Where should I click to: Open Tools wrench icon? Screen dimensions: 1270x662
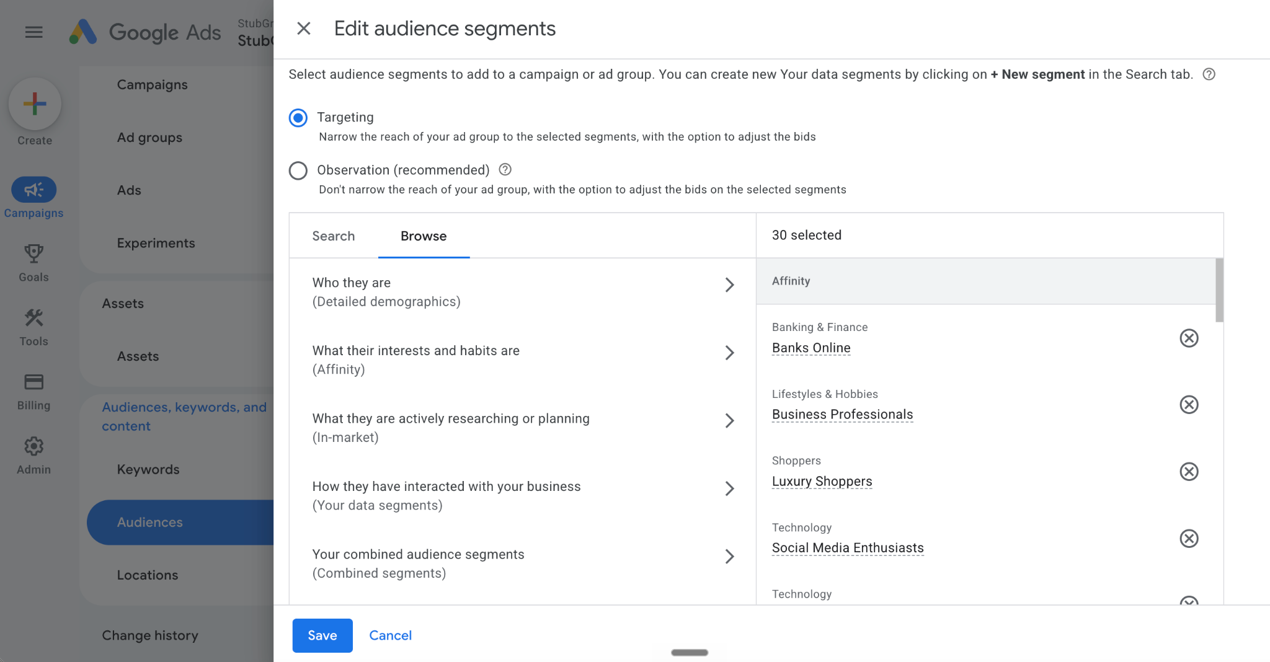click(x=33, y=318)
